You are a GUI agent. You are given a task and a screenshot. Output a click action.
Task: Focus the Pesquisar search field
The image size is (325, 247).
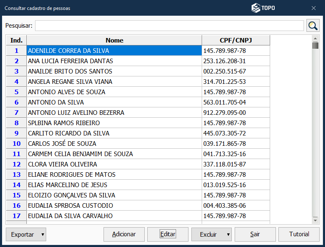click(x=169, y=26)
